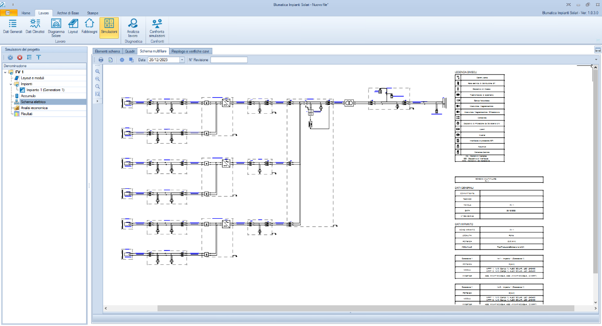
Task: Switch to the Home ribbon tab
Action: pyautogui.click(x=26, y=13)
